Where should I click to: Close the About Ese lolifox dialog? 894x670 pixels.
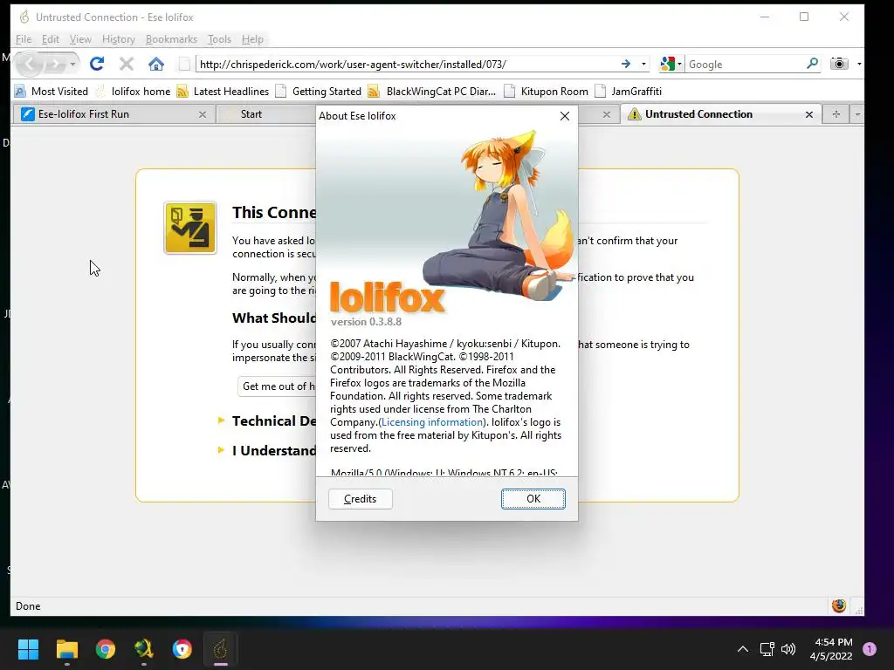pyautogui.click(x=565, y=116)
